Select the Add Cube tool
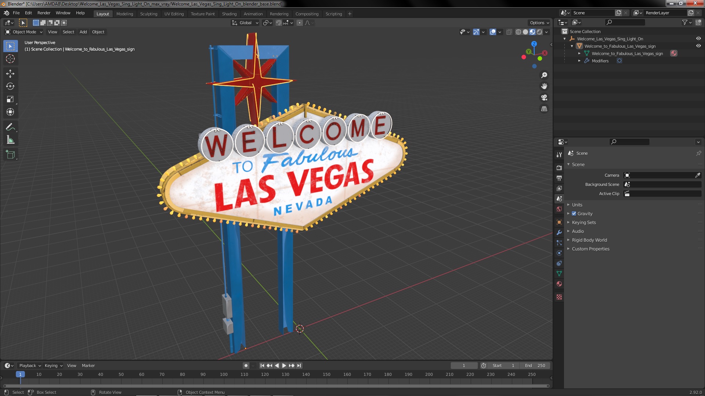The height and width of the screenshot is (396, 705). (x=10, y=155)
